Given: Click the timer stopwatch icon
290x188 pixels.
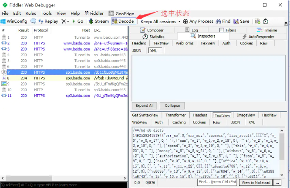Looking at the screenshot, I should coord(266,21).
